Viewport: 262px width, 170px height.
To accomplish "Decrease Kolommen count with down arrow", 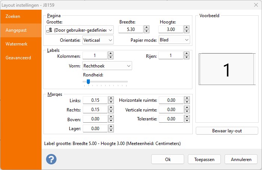I will (111, 57).
